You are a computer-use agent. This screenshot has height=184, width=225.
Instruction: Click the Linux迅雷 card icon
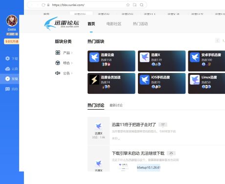click(195, 80)
